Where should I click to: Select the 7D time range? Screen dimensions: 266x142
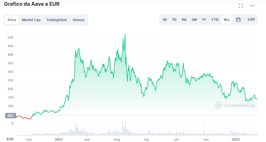174,20
